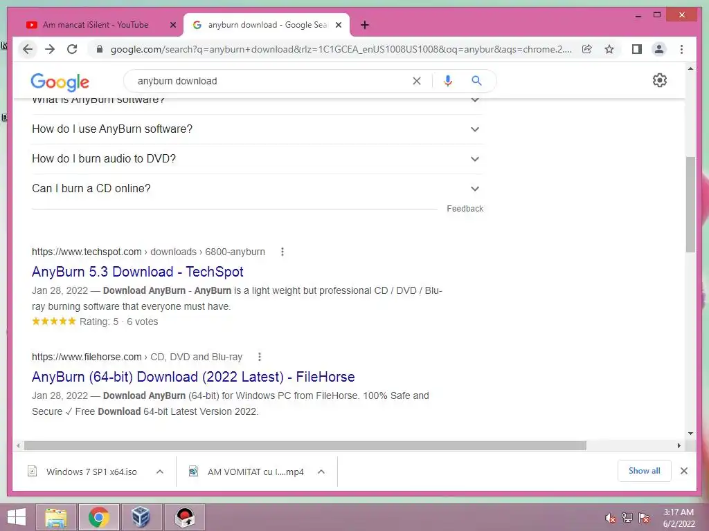This screenshot has width=709, height=531.
Task: Open downloaded Windows 7 SP1 x64.iso file
Action: tap(91, 472)
